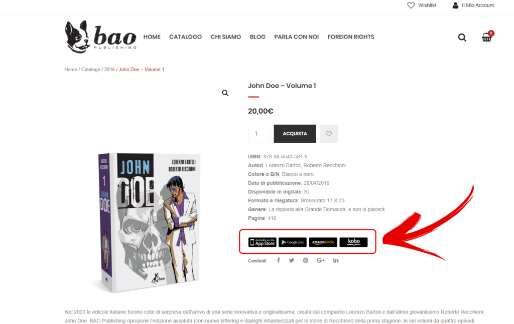Image resolution: width=514 pixels, height=324 pixels.
Task: Open the Google Play badge
Action: tap(293, 242)
